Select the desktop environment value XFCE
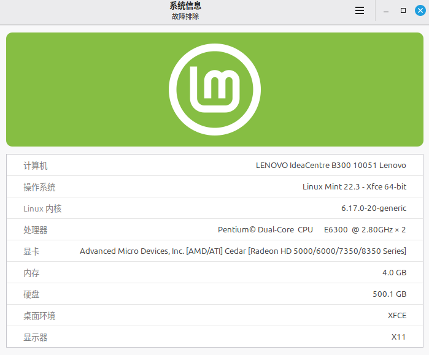The width and height of the screenshot is (429, 355). pos(397,315)
